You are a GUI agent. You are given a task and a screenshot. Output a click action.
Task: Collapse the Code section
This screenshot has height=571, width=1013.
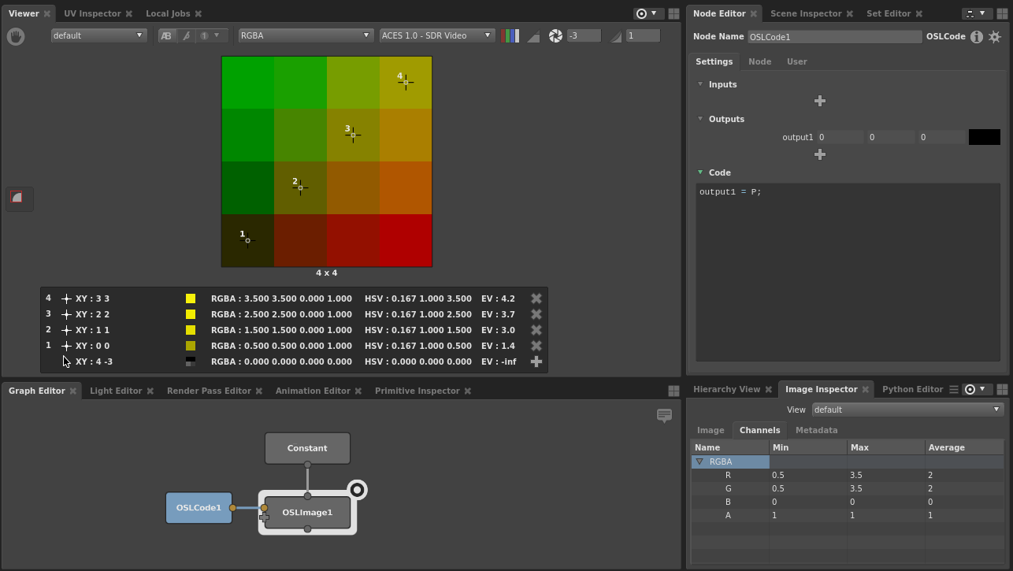(700, 172)
